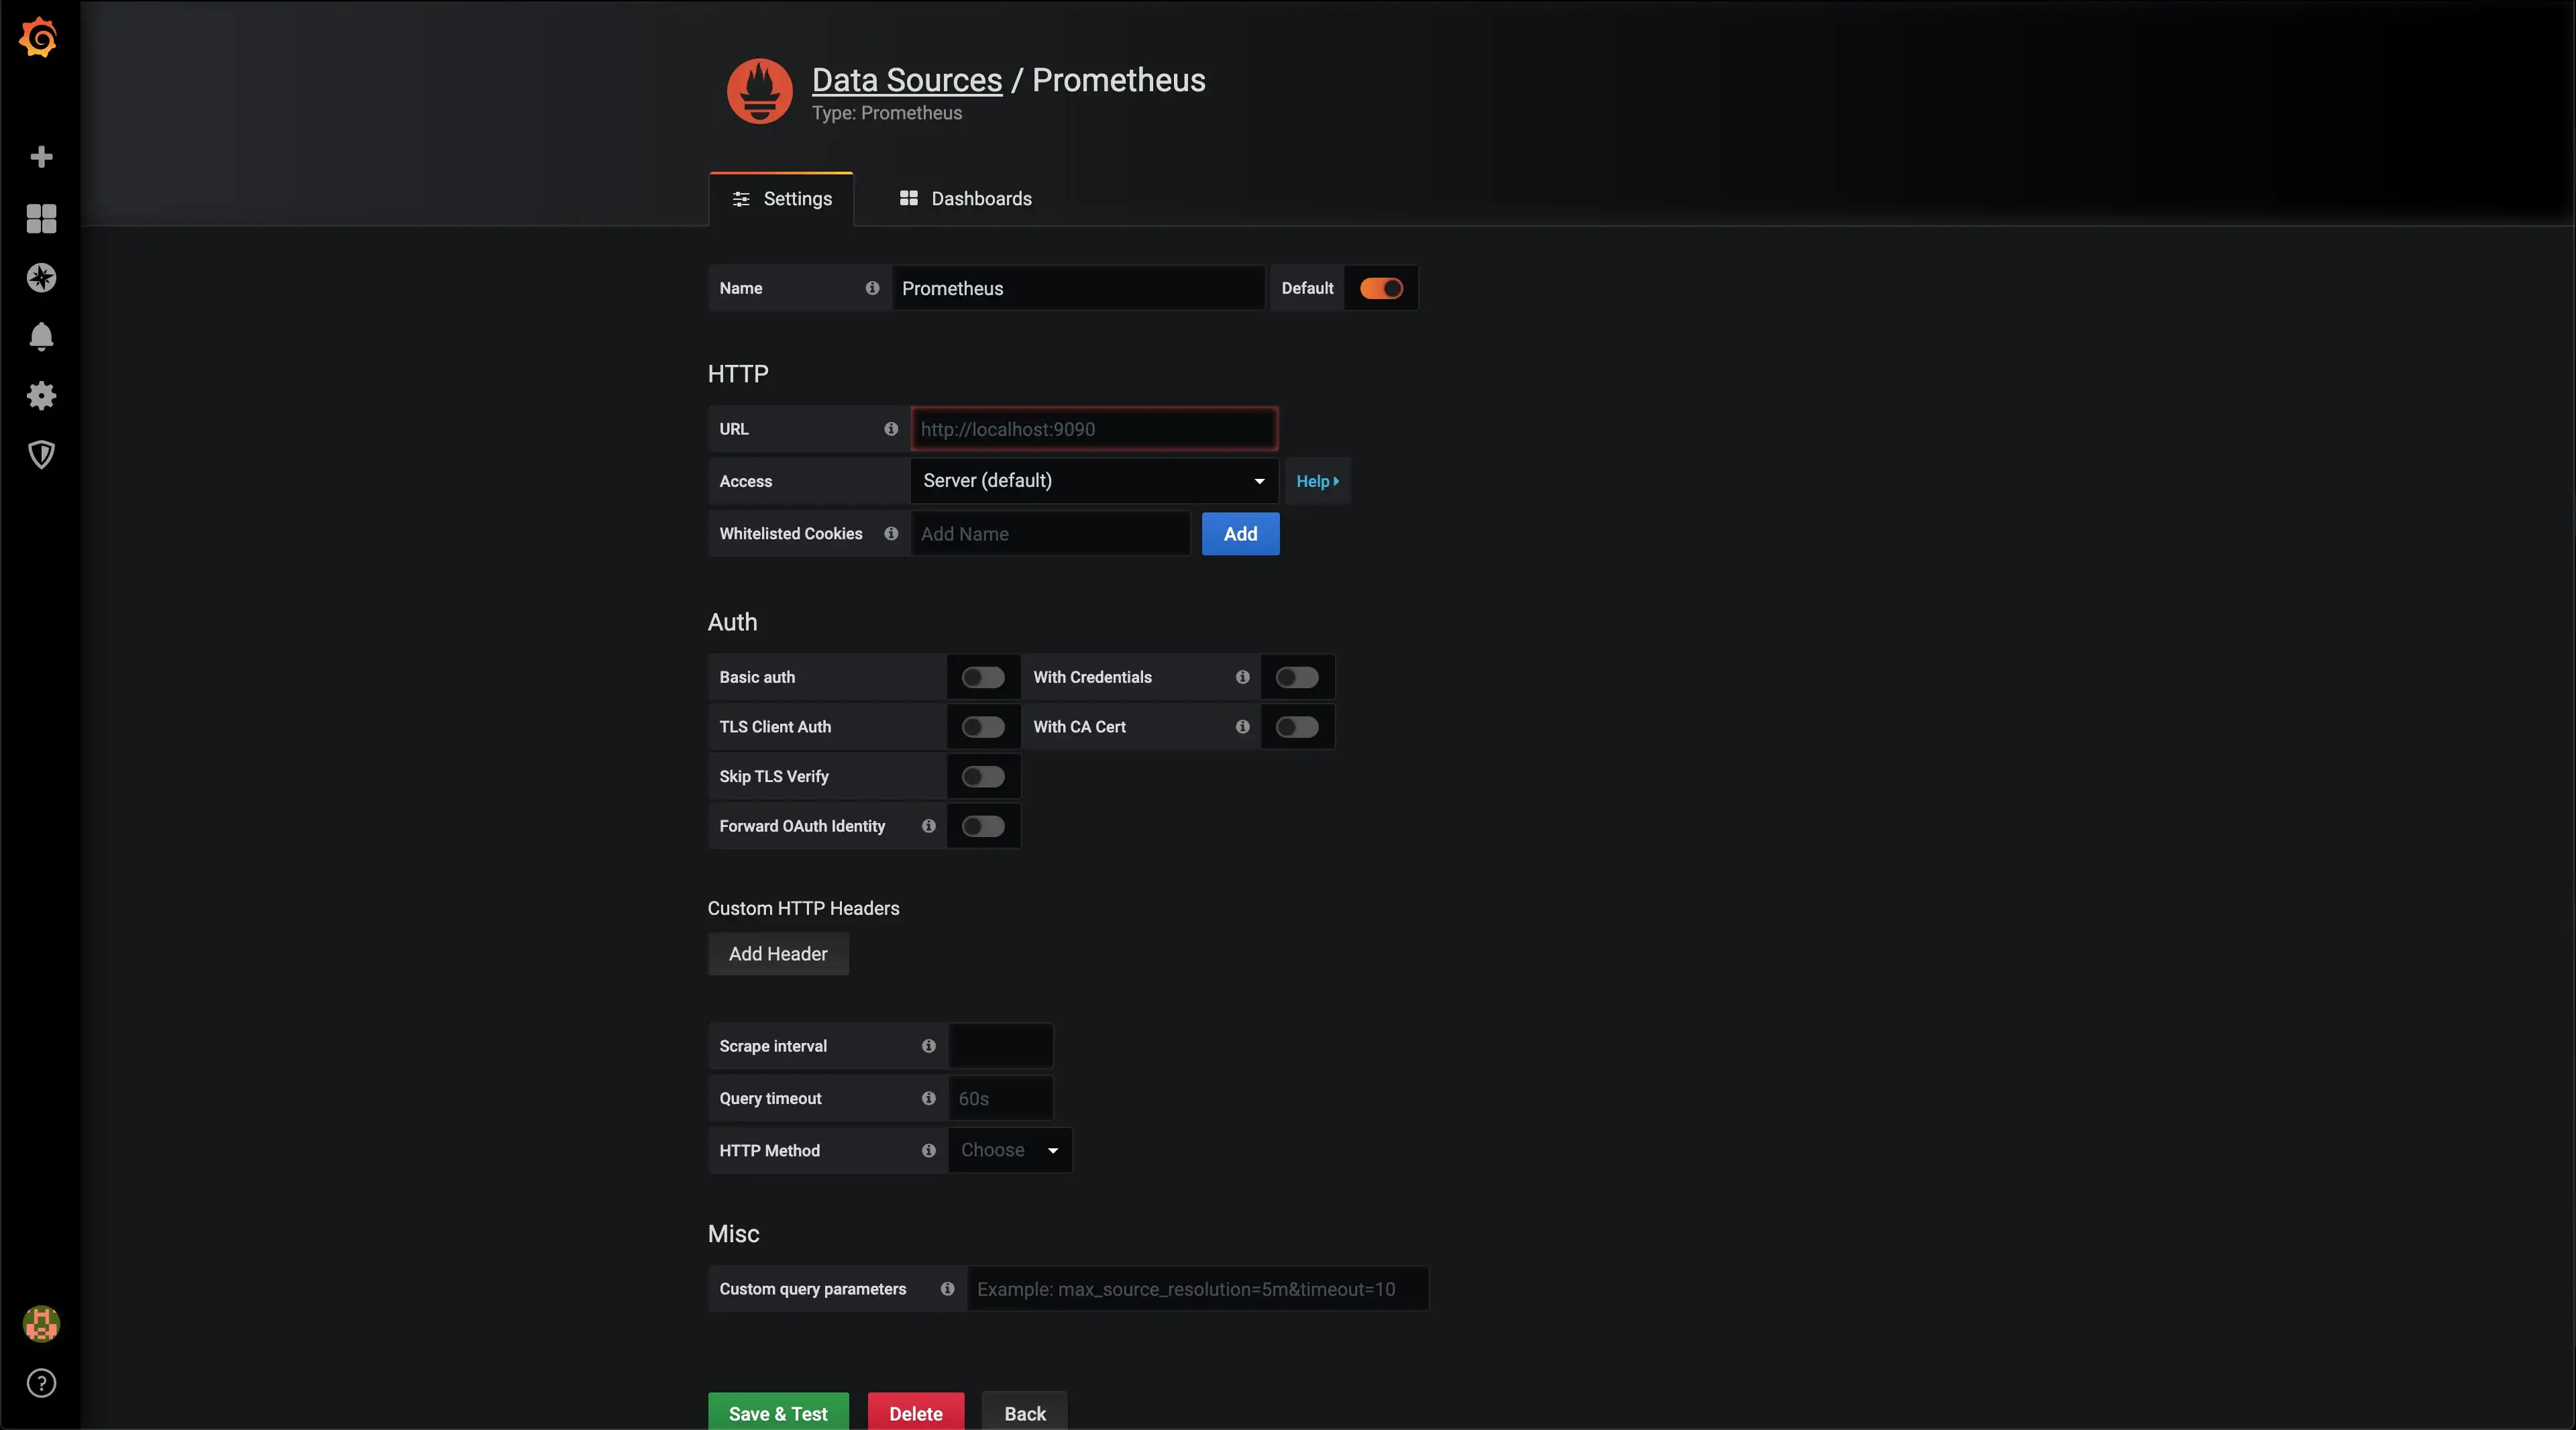Image resolution: width=2576 pixels, height=1430 pixels.
Task: Click the user avatar in the sidebar
Action: pyautogui.click(x=40, y=1324)
